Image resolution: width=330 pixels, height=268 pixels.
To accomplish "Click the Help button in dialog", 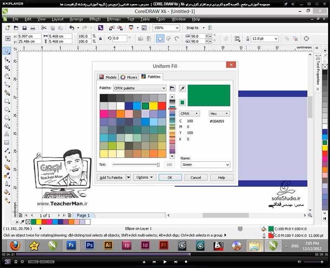I will pyautogui.click(x=222, y=177).
